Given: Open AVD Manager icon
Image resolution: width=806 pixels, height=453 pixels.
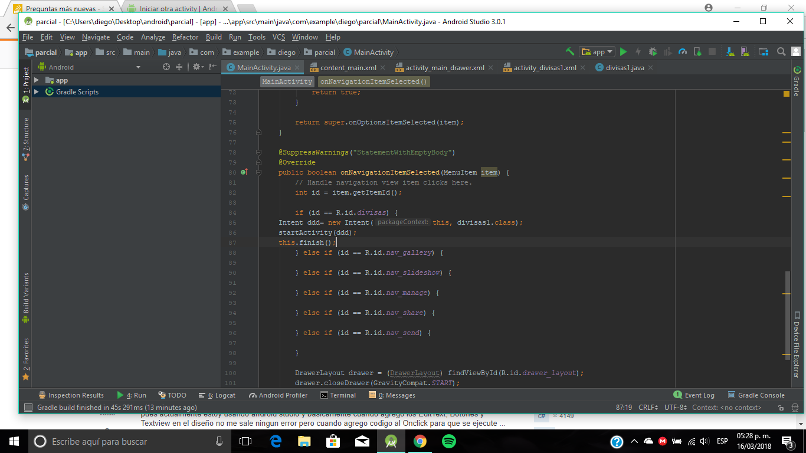Looking at the screenshot, I should 745,52.
